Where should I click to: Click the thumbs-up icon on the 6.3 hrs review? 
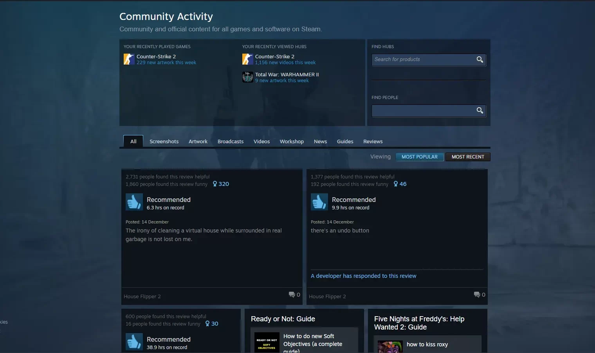(134, 202)
